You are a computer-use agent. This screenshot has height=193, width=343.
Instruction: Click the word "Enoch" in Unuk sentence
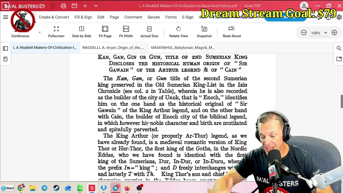pos(212,98)
